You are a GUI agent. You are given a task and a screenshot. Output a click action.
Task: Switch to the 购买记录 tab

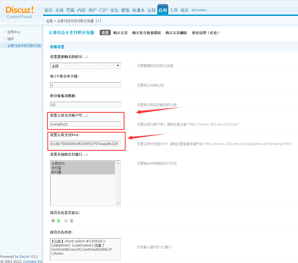[x=120, y=33]
